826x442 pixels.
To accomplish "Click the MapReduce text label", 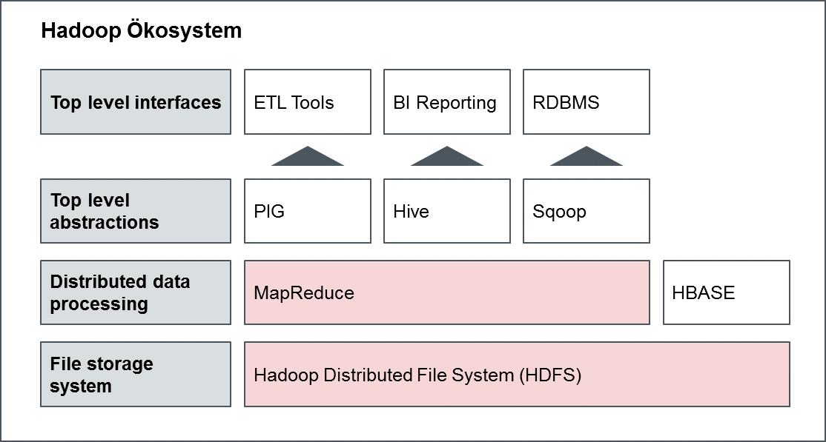I will [x=304, y=293].
